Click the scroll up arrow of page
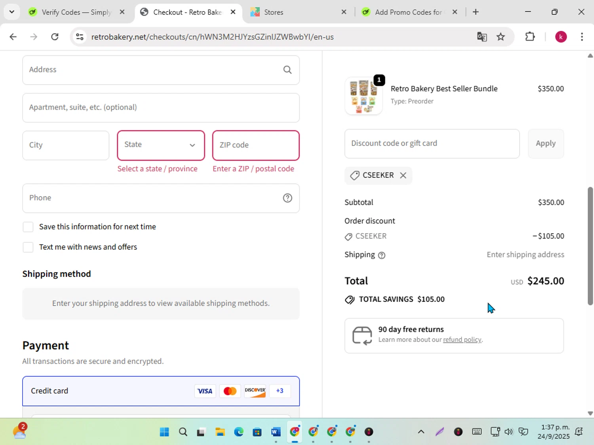Image resolution: width=594 pixels, height=445 pixels. pos(590,56)
